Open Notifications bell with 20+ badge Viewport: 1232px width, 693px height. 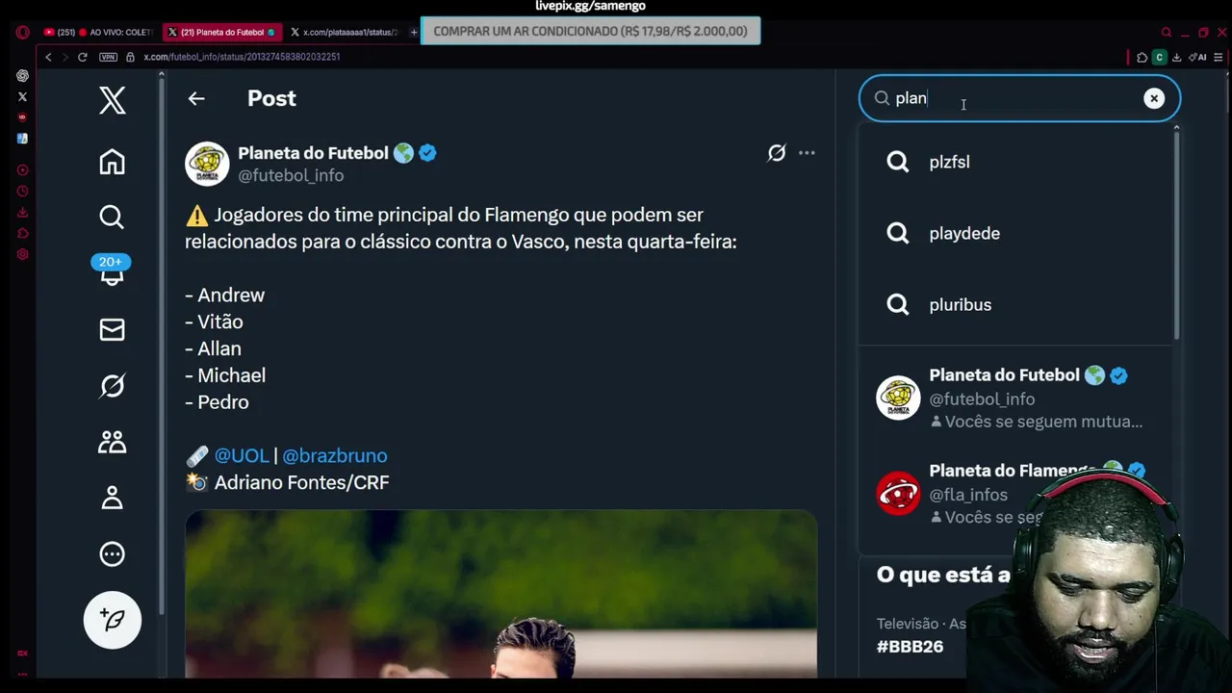112,272
